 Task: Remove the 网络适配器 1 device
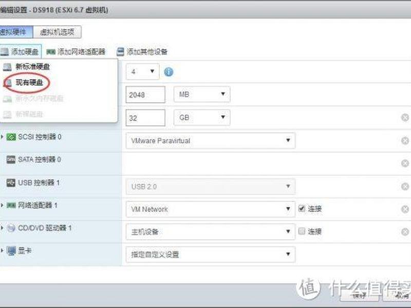tap(405, 209)
